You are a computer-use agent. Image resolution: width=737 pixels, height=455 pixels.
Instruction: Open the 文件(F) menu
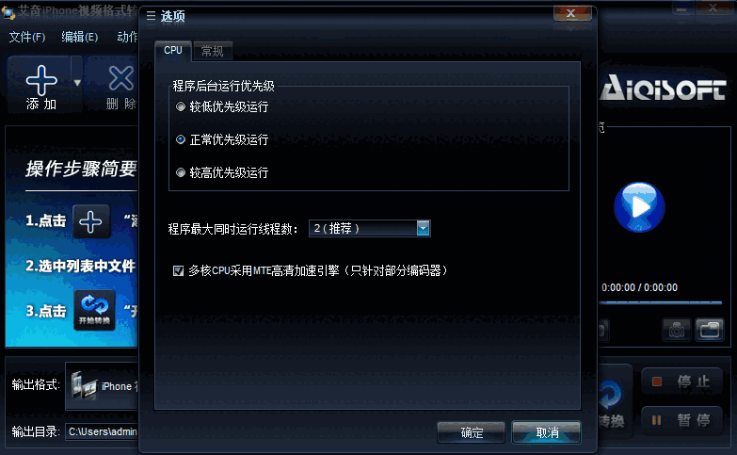pyautogui.click(x=26, y=37)
